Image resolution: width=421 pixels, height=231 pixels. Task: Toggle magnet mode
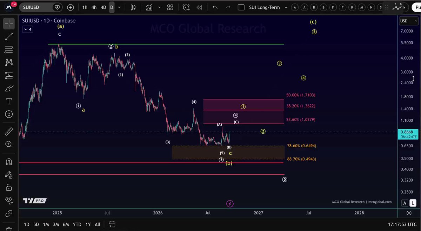coord(9,162)
